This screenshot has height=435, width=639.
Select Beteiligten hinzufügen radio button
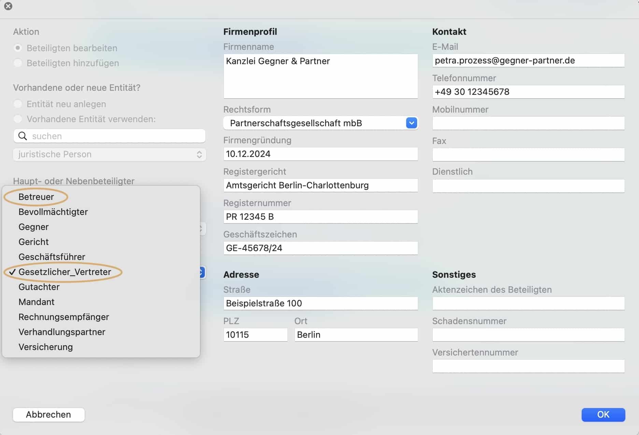(18, 63)
